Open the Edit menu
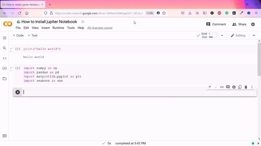The height and width of the screenshot is (146, 261). tap(26, 28)
